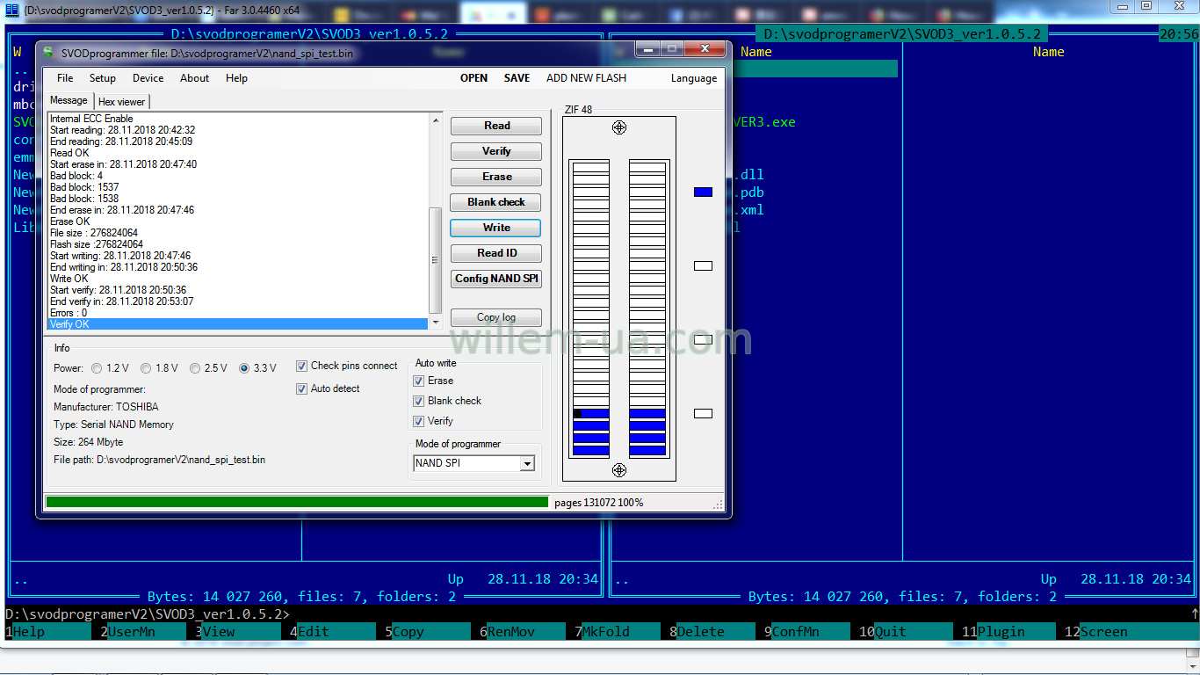Click the resize grip in the status bar corner
Screen dimensions: 1200x675
pos(718,504)
